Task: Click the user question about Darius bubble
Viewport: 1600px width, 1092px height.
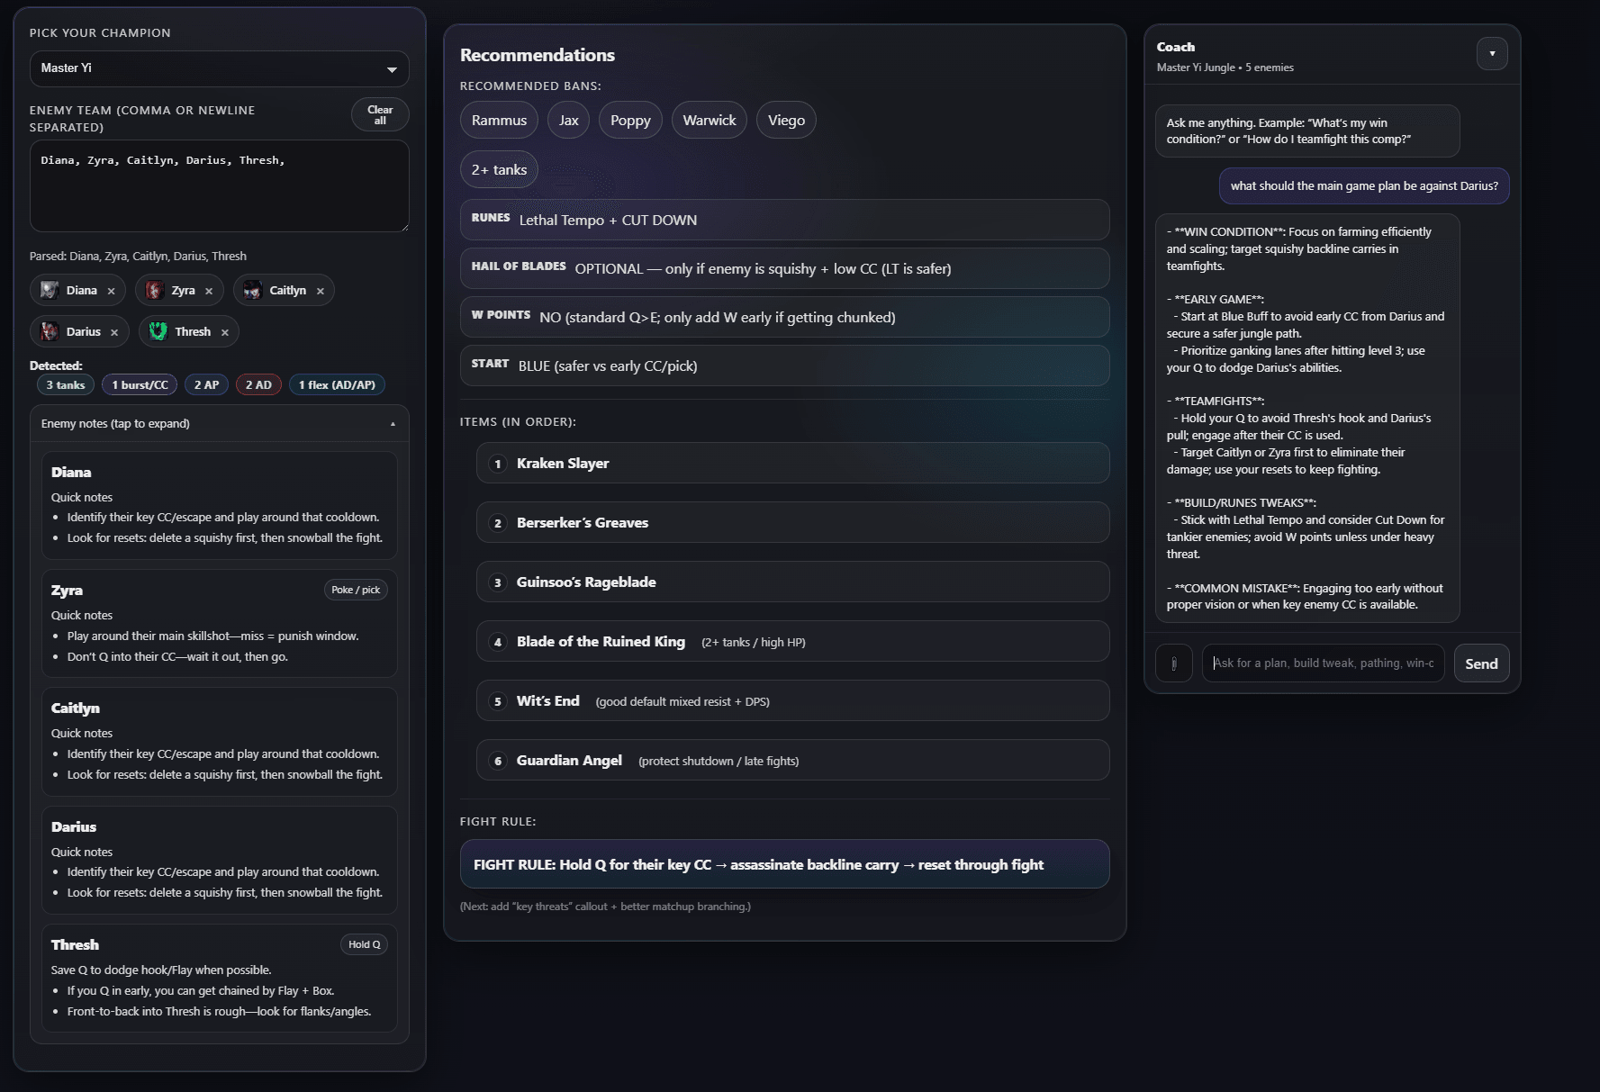Action: pyautogui.click(x=1364, y=186)
